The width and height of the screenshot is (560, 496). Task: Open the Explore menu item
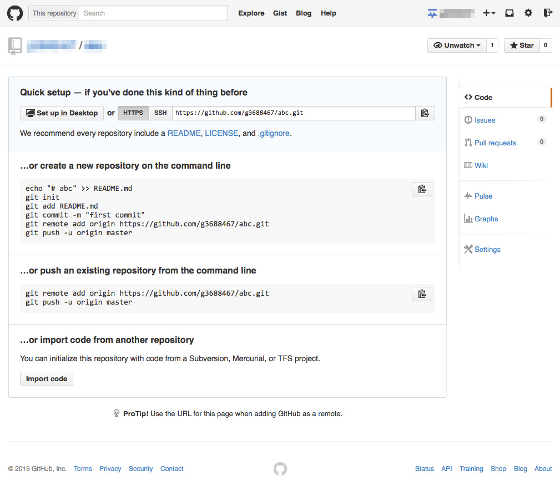pyautogui.click(x=251, y=13)
